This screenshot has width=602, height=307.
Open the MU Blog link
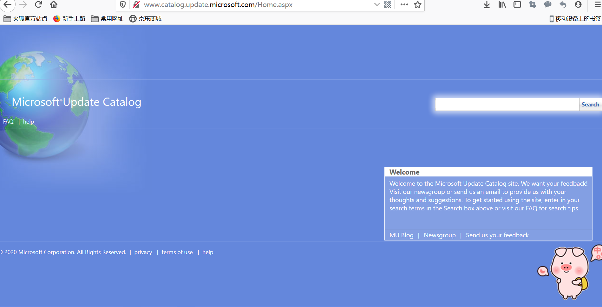[402, 235]
